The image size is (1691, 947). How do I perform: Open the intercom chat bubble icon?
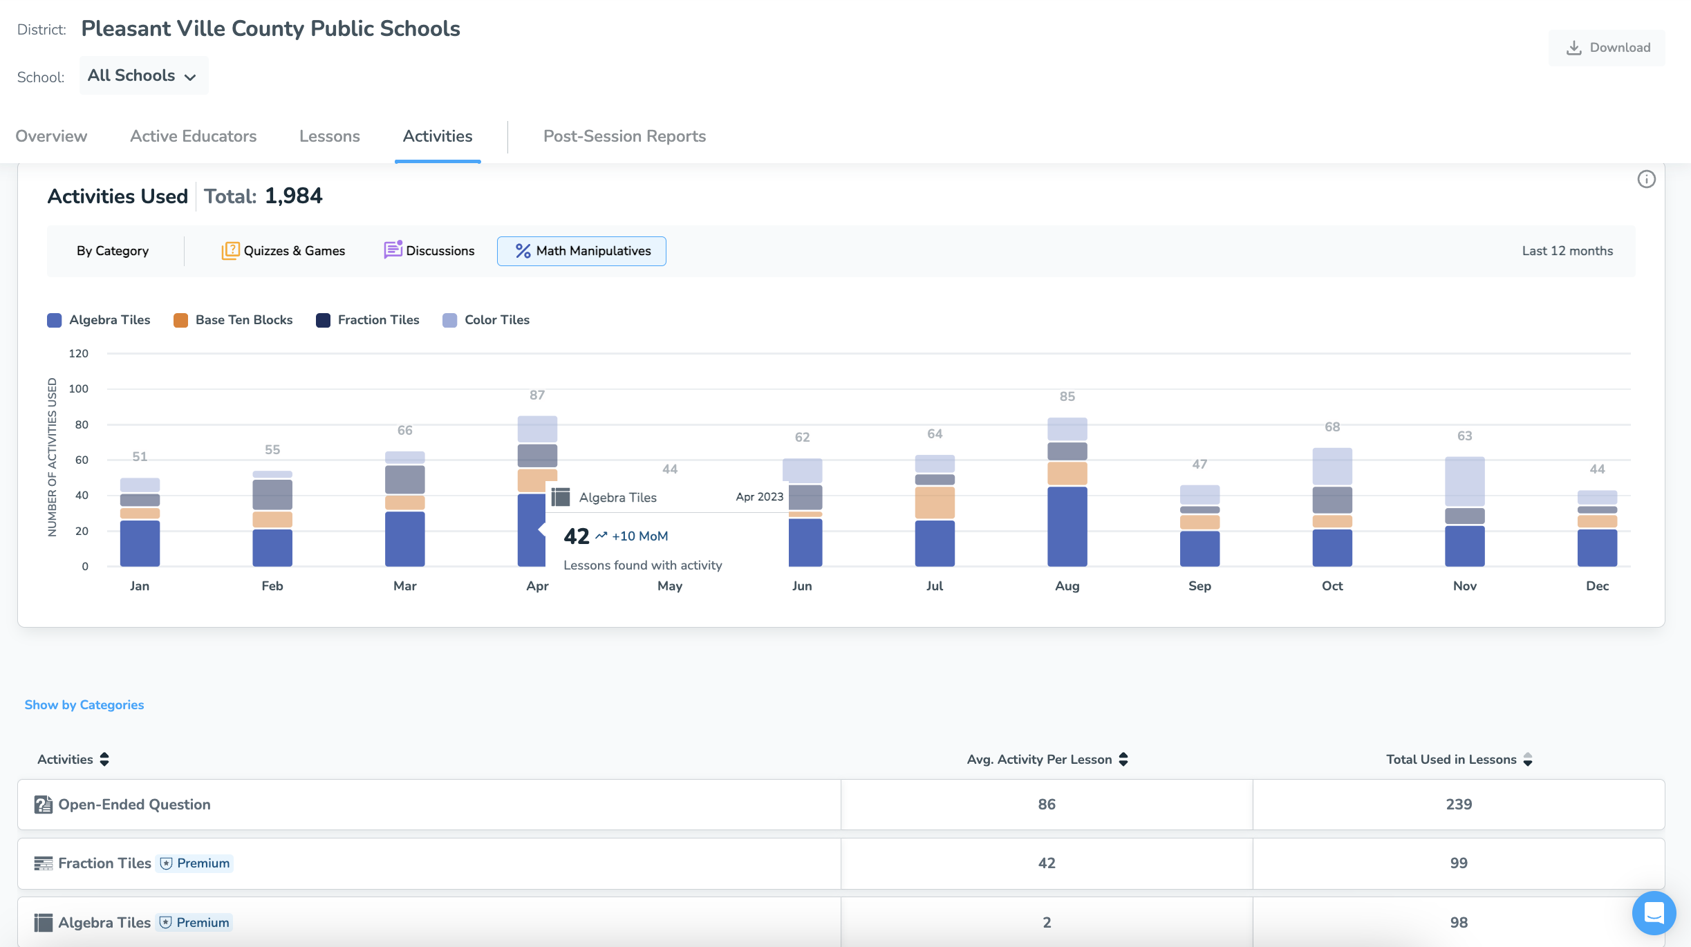[1653, 912]
